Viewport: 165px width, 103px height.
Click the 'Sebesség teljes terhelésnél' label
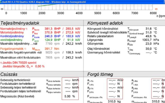18,87
